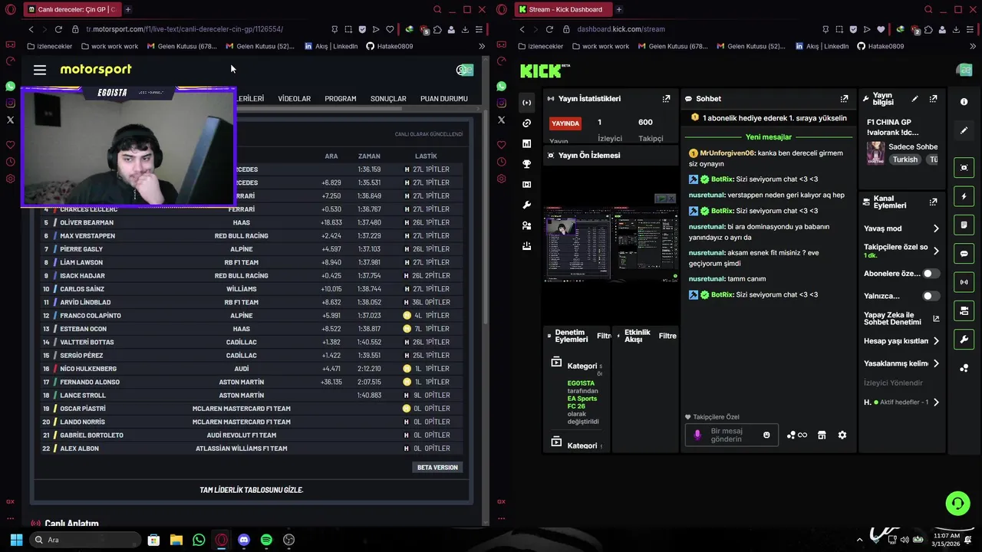Image resolution: width=982 pixels, height=552 pixels.
Task: Open the Kick stream channel sidebar icon
Action: (526, 103)
